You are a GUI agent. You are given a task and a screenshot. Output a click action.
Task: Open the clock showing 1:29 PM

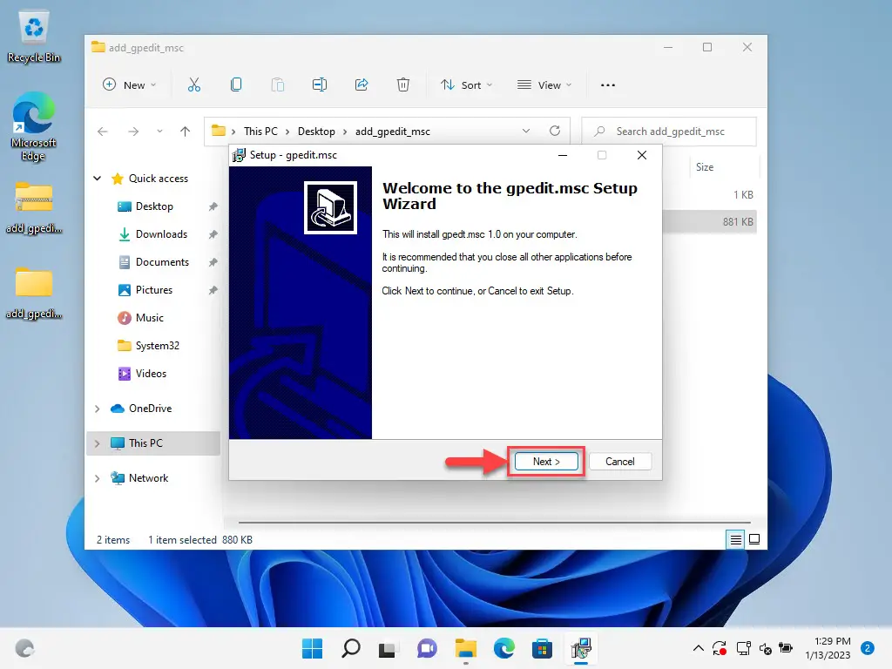pos(828,648)
